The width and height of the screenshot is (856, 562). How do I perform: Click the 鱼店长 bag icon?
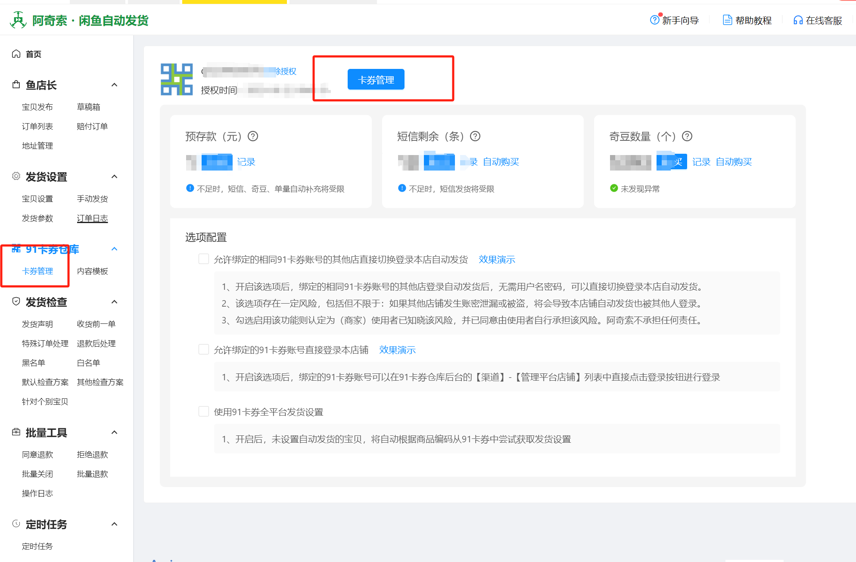(16, 84)
